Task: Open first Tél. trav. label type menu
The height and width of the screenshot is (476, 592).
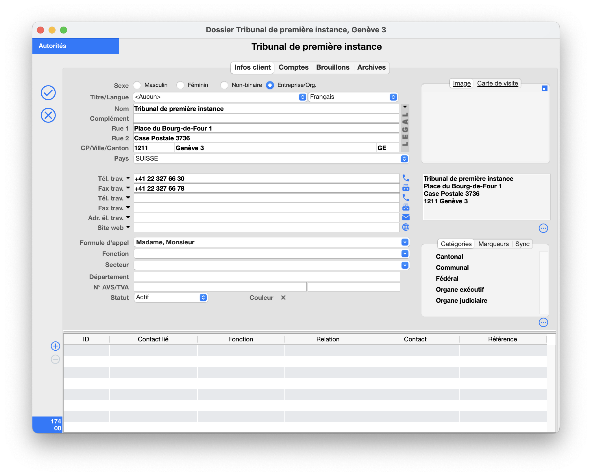Action: tap(128, 178)
